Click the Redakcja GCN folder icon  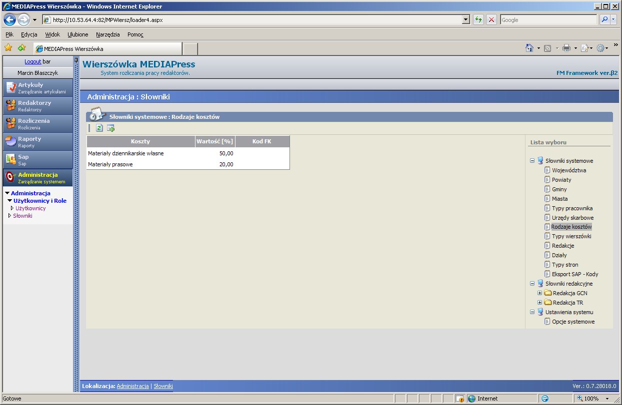[547, 293]
